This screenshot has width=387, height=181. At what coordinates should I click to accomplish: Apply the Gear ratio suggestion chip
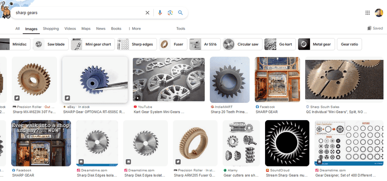click(x=349, y=44)
